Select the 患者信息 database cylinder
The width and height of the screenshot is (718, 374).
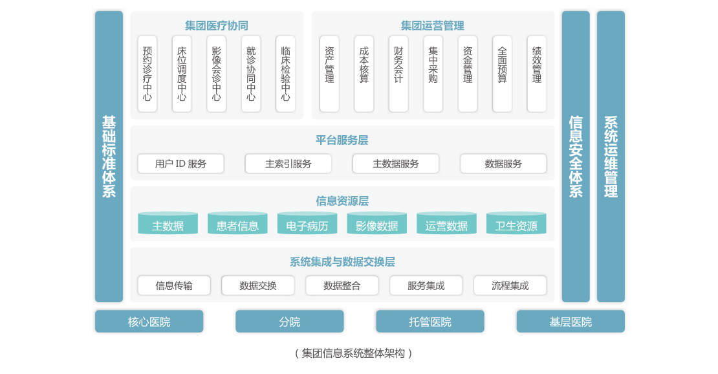click(237, 223)
